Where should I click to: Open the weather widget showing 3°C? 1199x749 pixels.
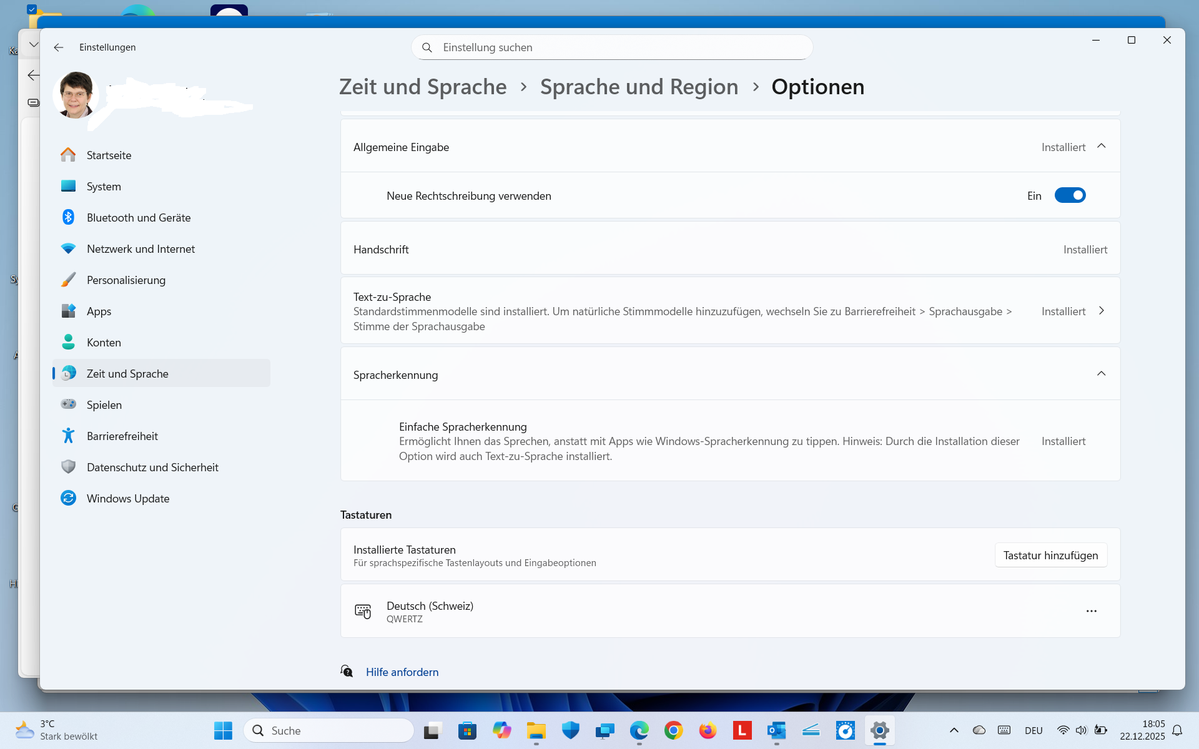pyautogui.click(x=57, y=730)
